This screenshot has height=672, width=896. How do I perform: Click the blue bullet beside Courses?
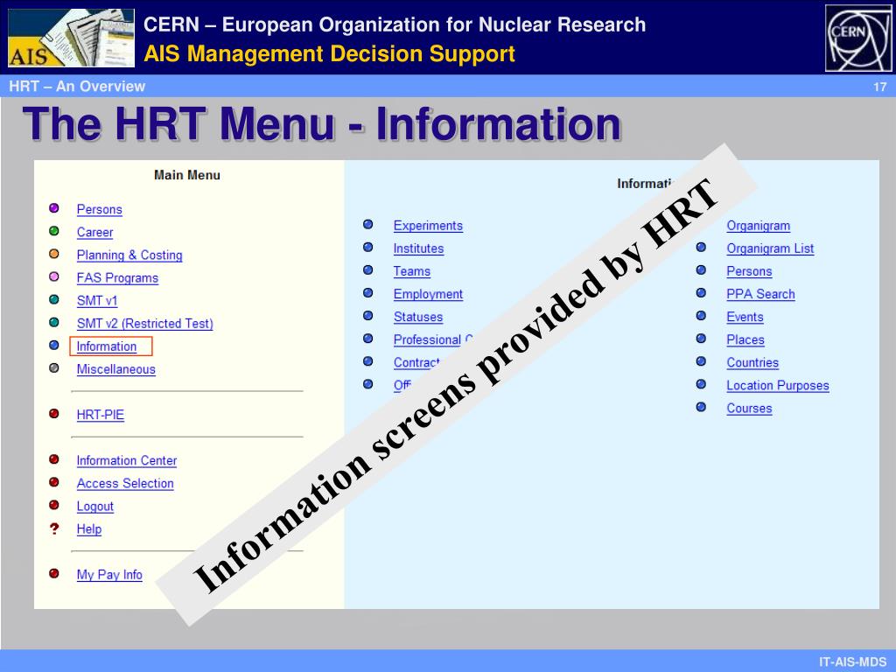[x=701, y=407]
